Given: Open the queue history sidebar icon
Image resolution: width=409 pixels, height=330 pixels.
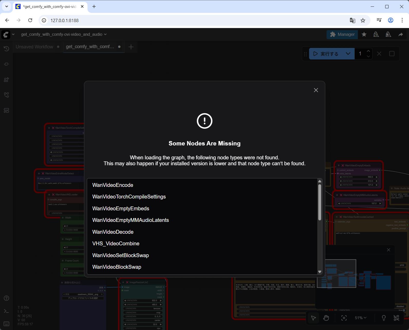Looking at the screenshot, I should 6,49.
